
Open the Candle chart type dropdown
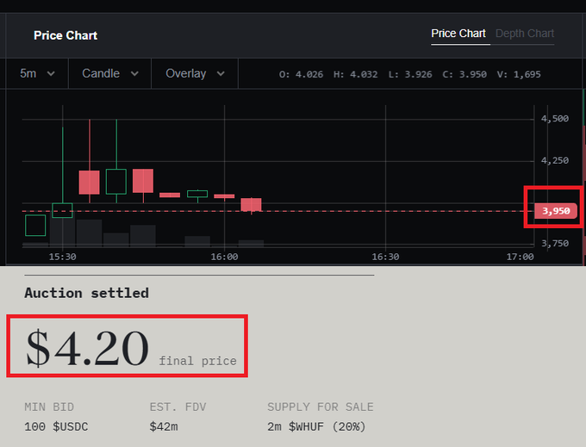tap(110, 73)
